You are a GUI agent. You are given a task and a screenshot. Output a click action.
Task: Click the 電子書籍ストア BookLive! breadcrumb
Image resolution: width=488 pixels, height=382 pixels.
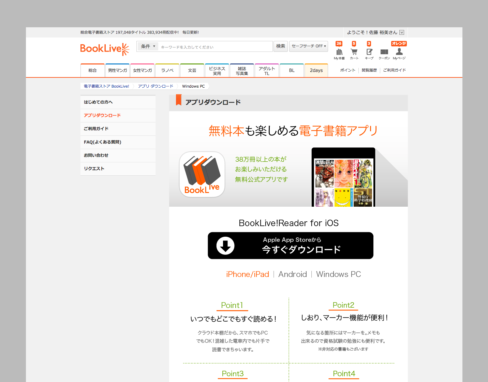106,86
